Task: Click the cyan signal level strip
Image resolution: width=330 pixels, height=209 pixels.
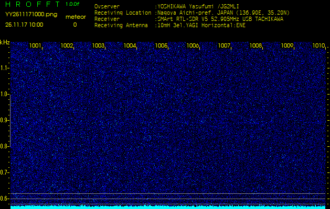Action: 168,207
